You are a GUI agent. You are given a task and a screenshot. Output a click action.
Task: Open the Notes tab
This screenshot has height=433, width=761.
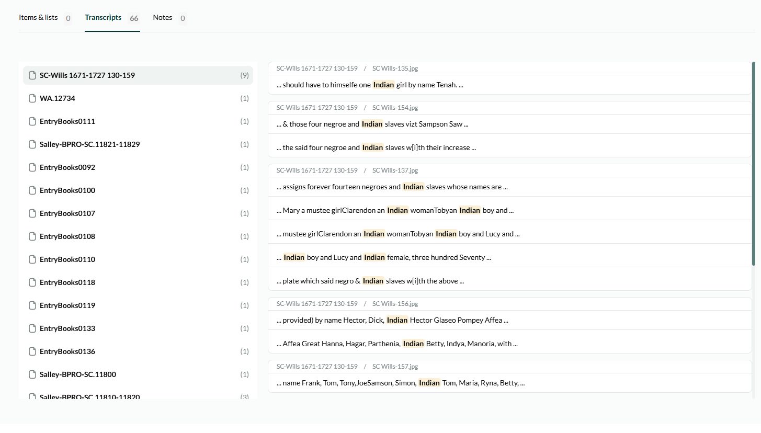(x=163, y=18)
